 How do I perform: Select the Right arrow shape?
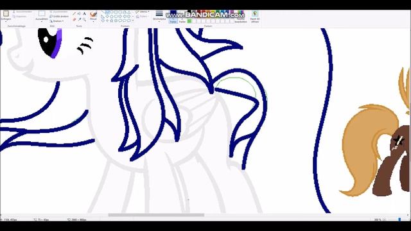120,17
